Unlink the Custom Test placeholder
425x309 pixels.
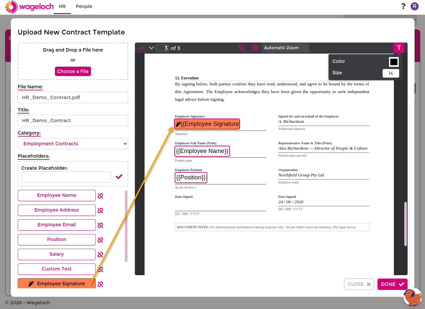(100, 269)
